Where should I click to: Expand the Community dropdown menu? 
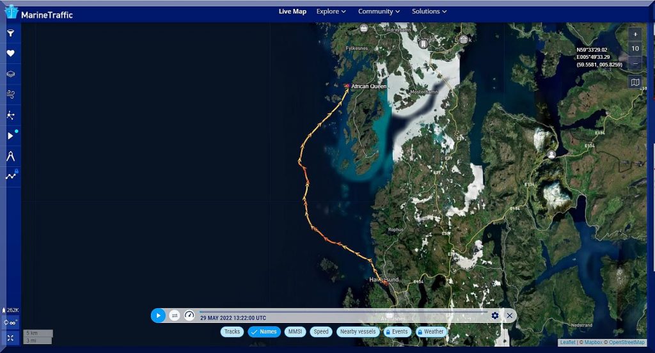[379, 12]
